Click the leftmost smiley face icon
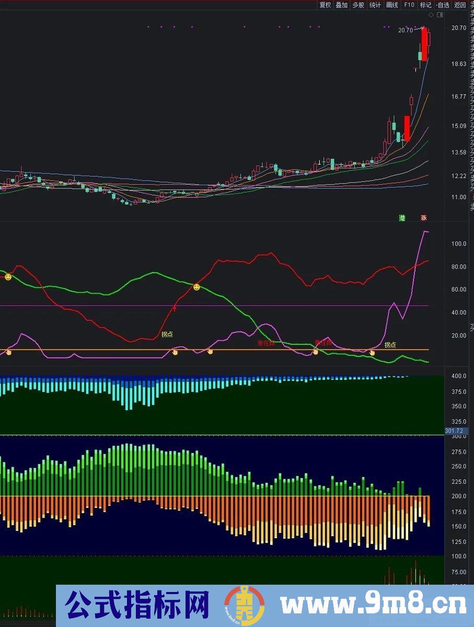474x627 pixels. (8, 276)
